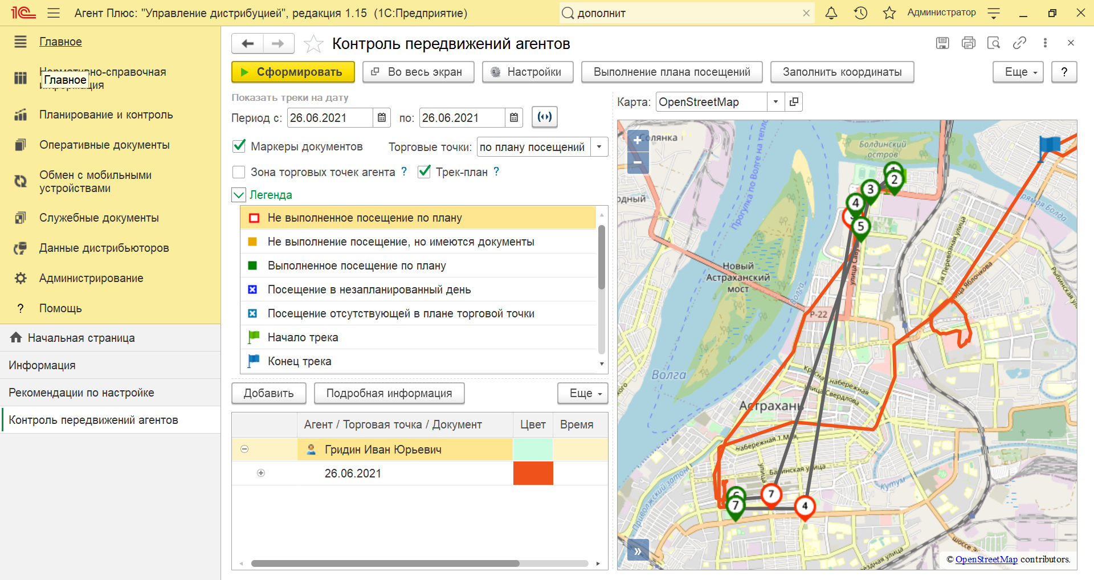Go forward with the right arrow
The image size is (1094, 580).
click(x=278, y=43)
